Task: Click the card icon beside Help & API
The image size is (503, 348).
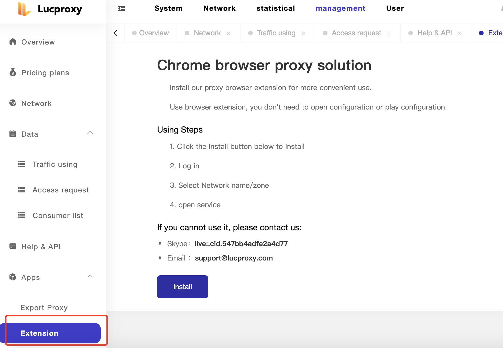Action: 13,246
